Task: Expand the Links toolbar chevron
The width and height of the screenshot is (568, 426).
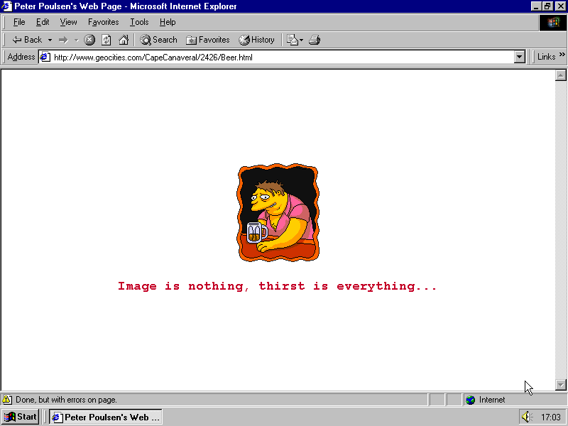Action: coord(562,56)
